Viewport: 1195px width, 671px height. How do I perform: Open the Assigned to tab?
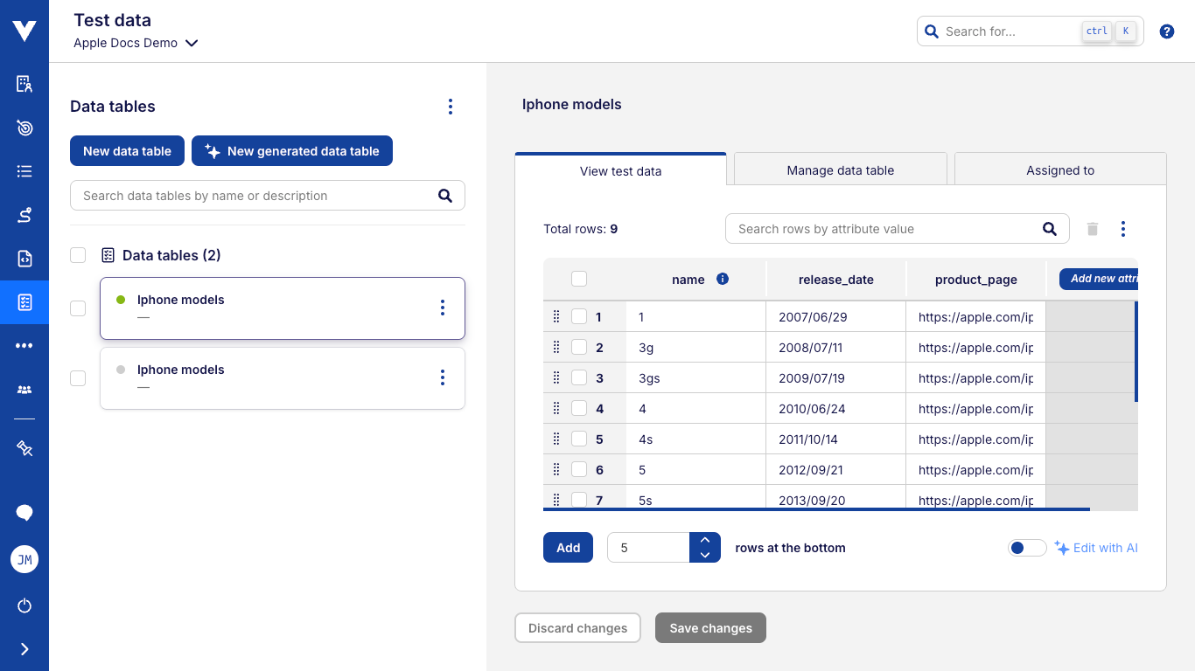point(1059,170)
